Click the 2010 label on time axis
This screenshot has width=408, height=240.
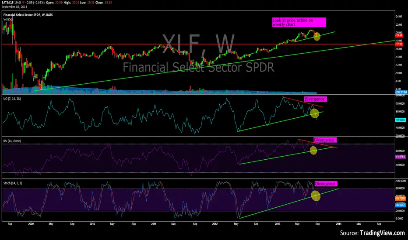pyautogui.click(x=92, y=224)
